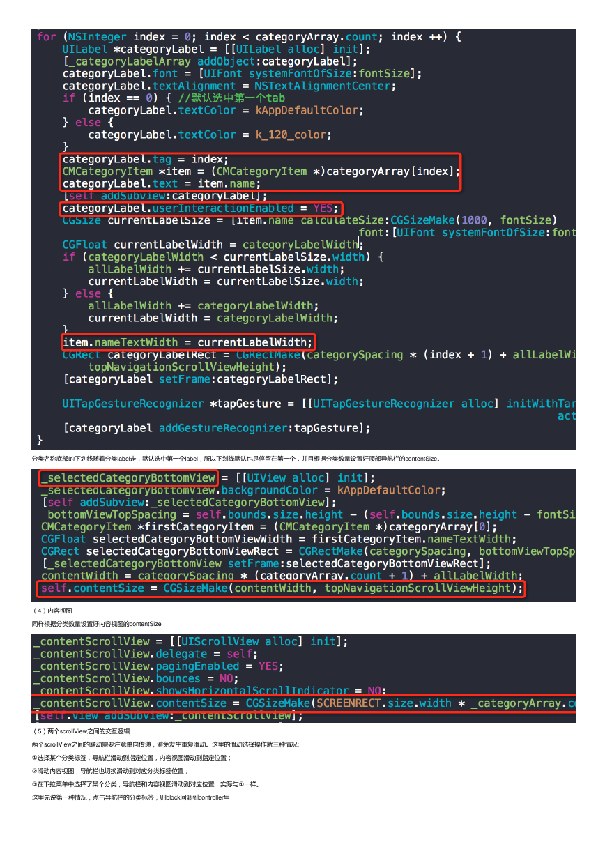Click 'if (categoryLabelWidth < currentLabelSize.width) {'
Viewport: 605px width, 856px height.
pyautogui.click(x=223, y=257)
